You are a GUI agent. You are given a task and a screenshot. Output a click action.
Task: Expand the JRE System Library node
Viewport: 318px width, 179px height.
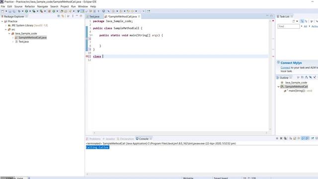(x=5, y=25)
